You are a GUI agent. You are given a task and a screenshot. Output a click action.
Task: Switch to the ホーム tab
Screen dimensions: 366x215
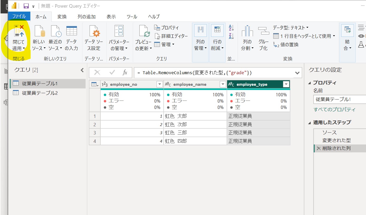click(41, 17)
